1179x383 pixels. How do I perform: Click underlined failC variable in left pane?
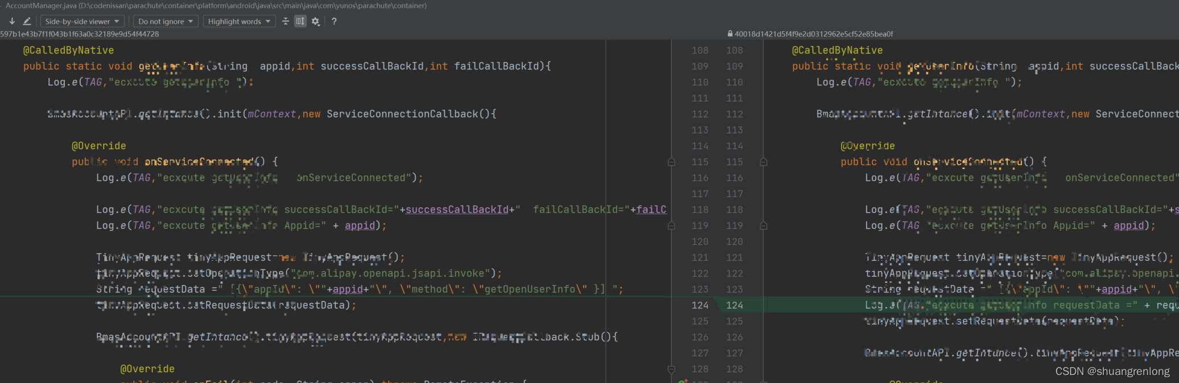pos(651,209)
